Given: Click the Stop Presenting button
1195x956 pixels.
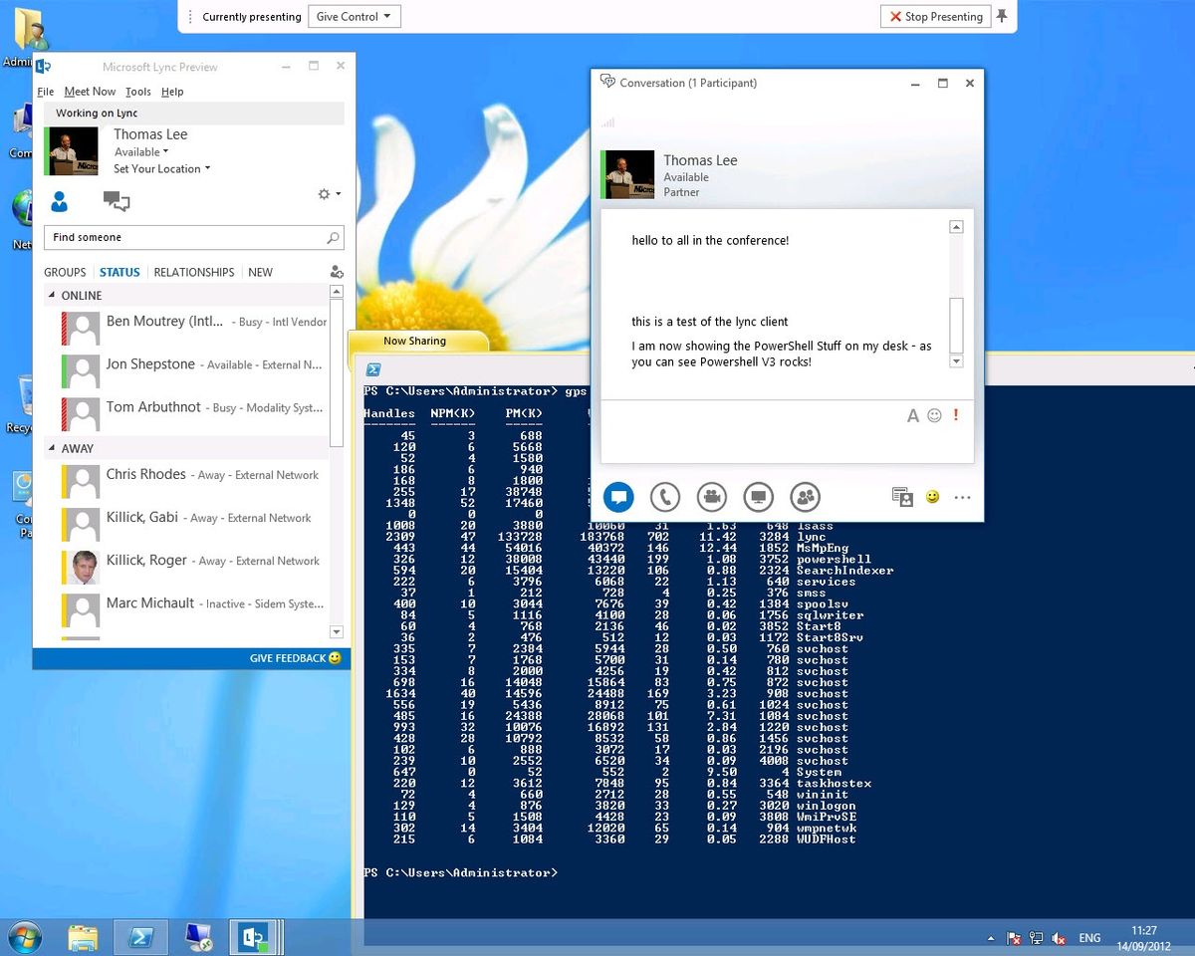Looking at the screenshot, I should coord(934,16).
